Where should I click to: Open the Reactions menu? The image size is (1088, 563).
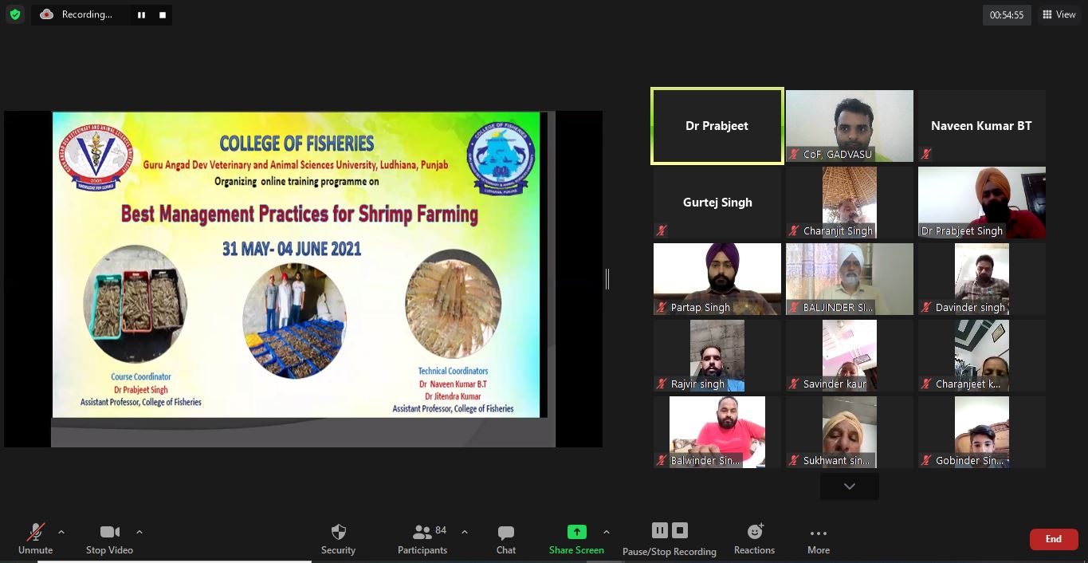click(754, 539)
